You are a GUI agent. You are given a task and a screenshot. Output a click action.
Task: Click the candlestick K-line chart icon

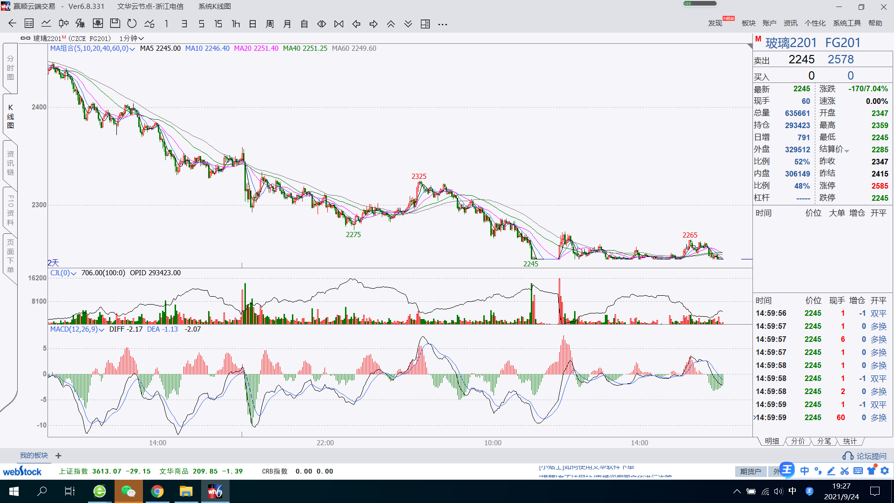tap(64, 24)
